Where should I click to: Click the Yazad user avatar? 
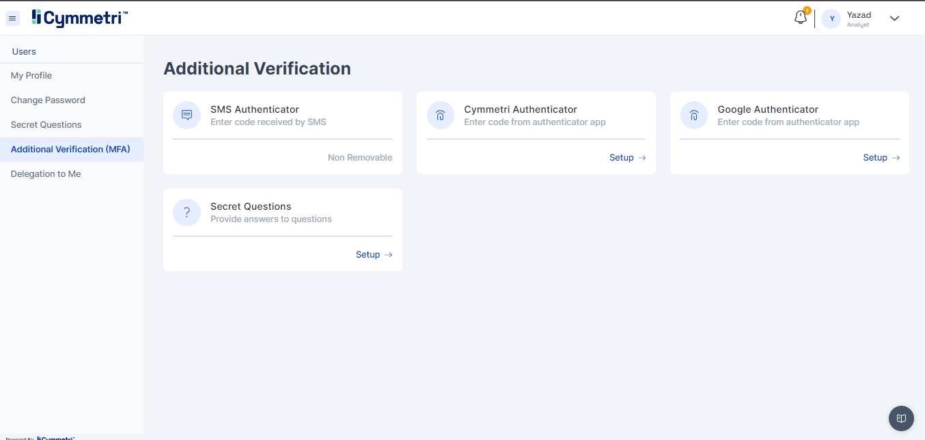tap(831, 18)
